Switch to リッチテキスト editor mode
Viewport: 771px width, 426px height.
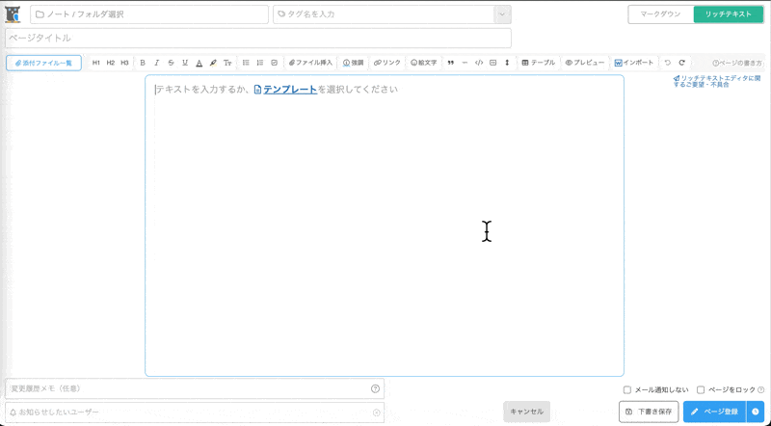click(729, 14)
